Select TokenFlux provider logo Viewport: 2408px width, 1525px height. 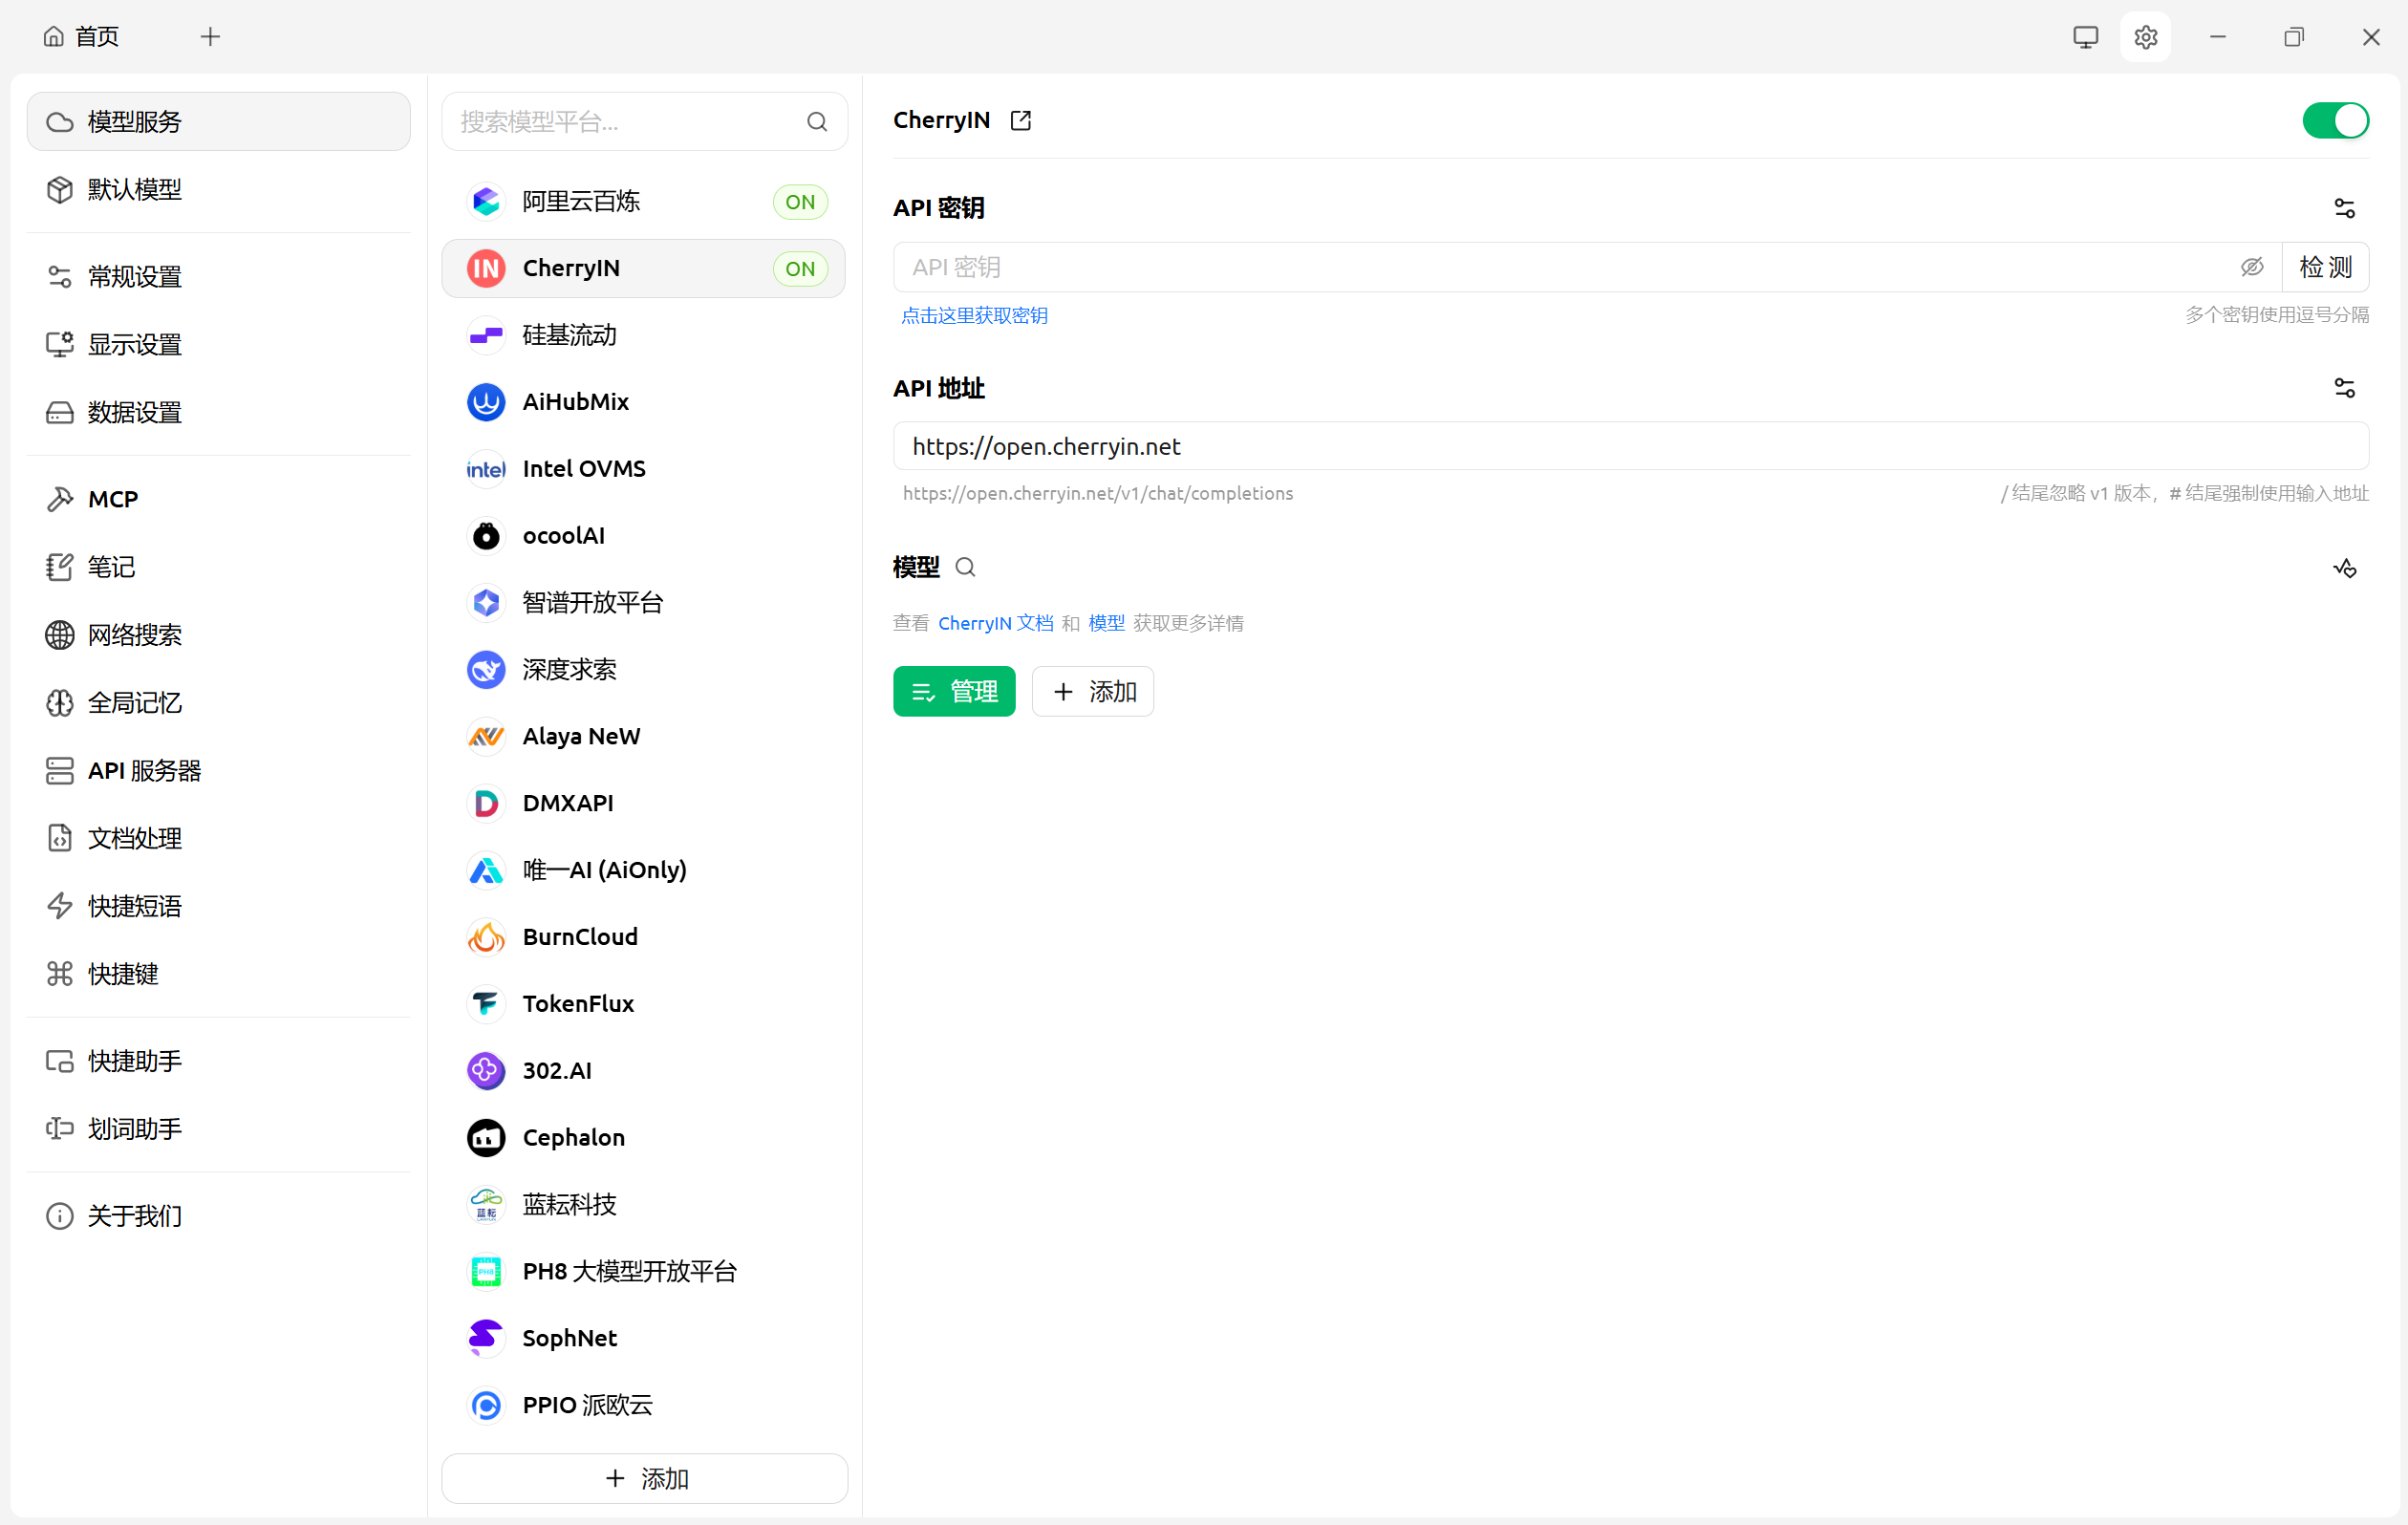point(486,1004)
